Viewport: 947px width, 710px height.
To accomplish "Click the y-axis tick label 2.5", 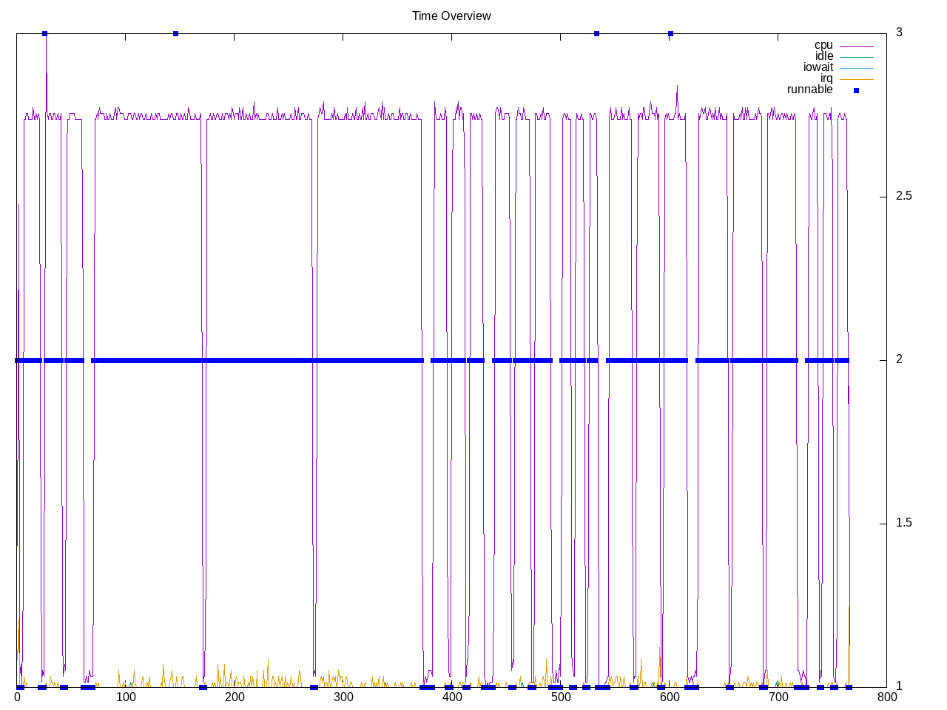I will coord(903,196).
